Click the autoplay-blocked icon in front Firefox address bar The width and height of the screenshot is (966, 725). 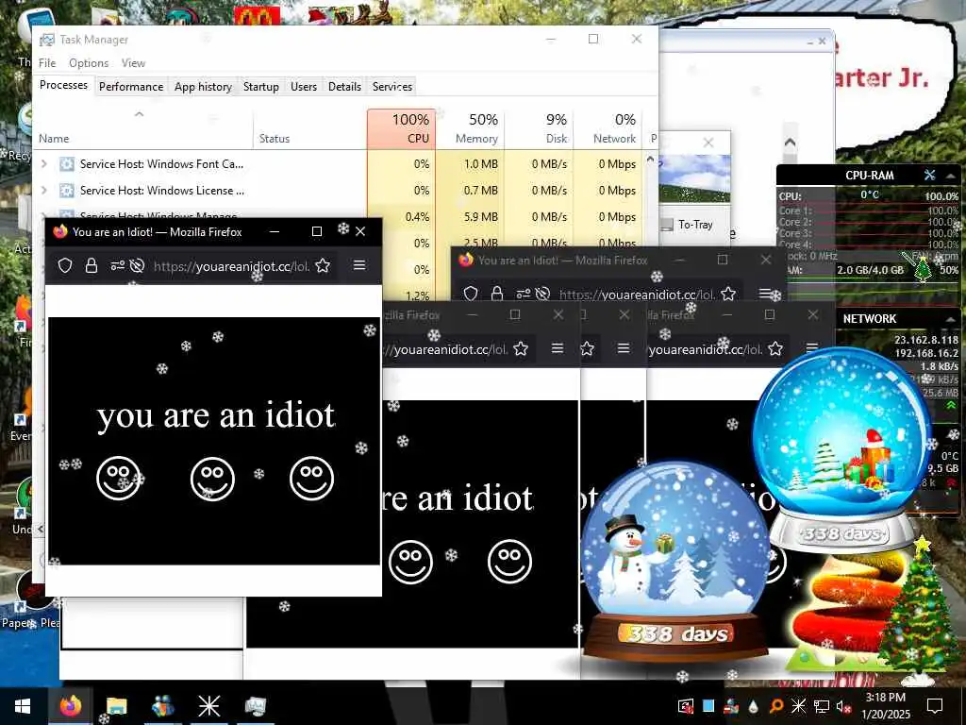click(138, 265)
